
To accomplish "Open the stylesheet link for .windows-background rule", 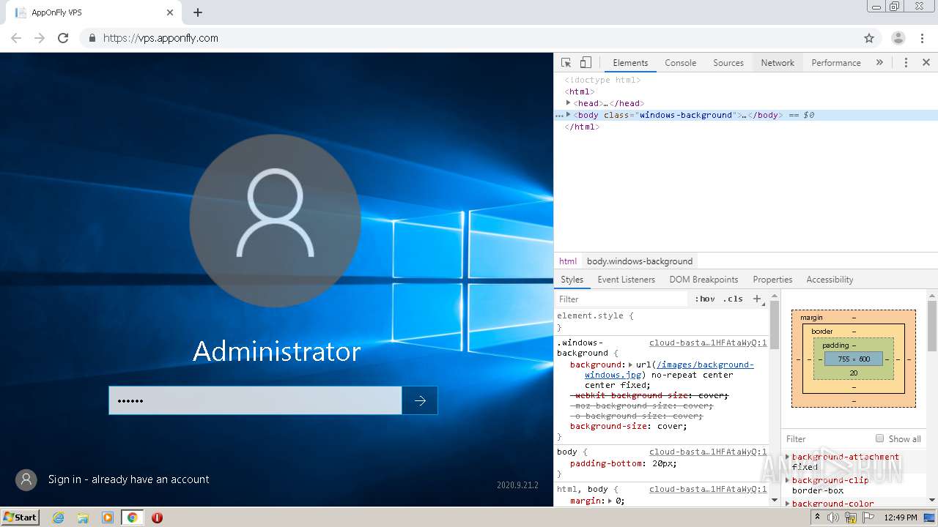I will pos(708,343).
